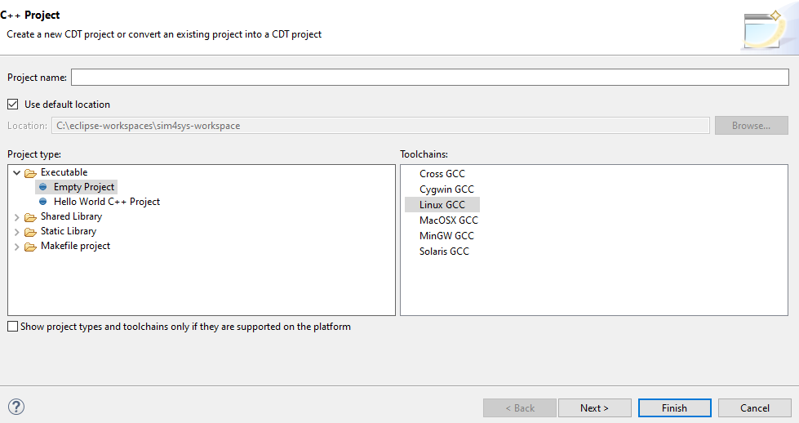
Task: Select the Shared Library project type
Action: point(71,216)
